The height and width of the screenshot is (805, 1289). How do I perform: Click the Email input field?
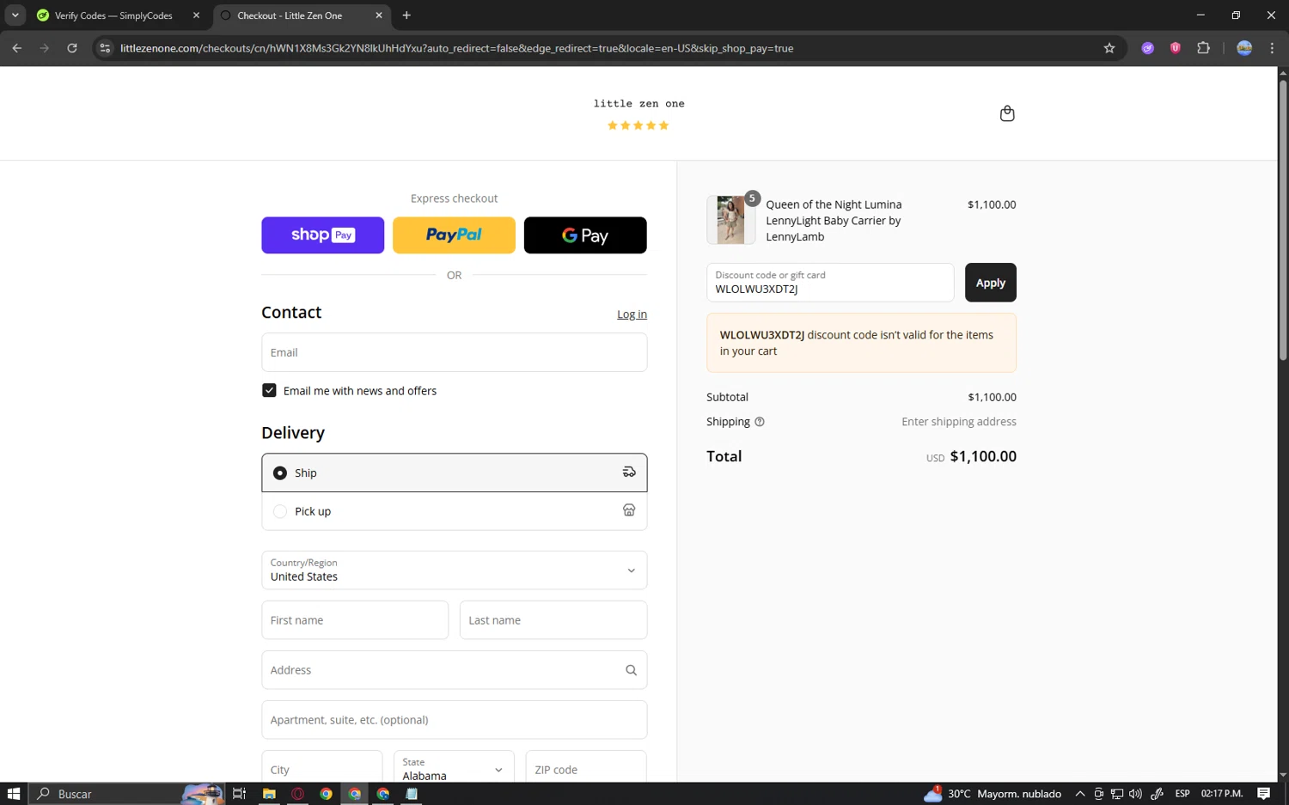(x=454, y=352)
